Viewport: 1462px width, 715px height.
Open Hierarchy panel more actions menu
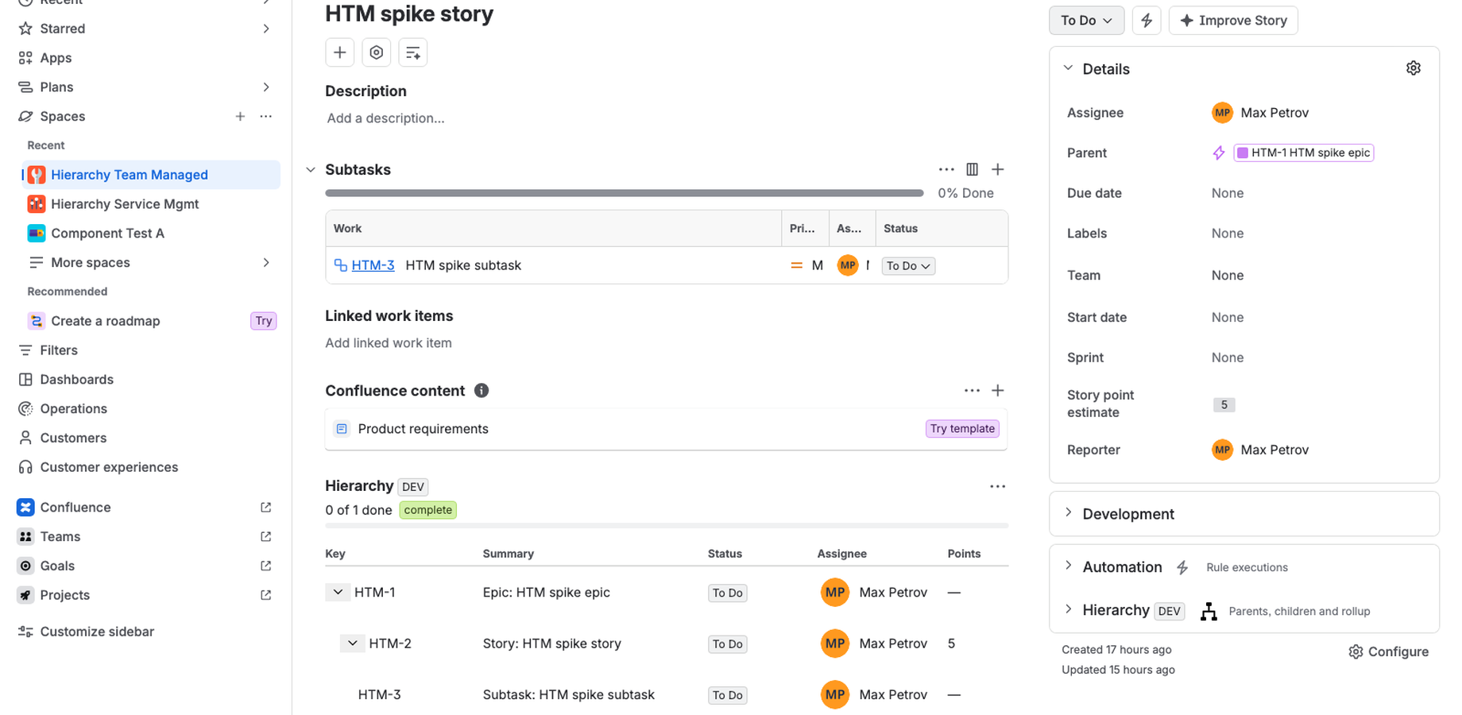pos(998,486)
